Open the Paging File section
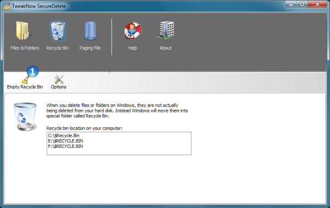Viewport: 330px width, 208px height. pos(90,35)
